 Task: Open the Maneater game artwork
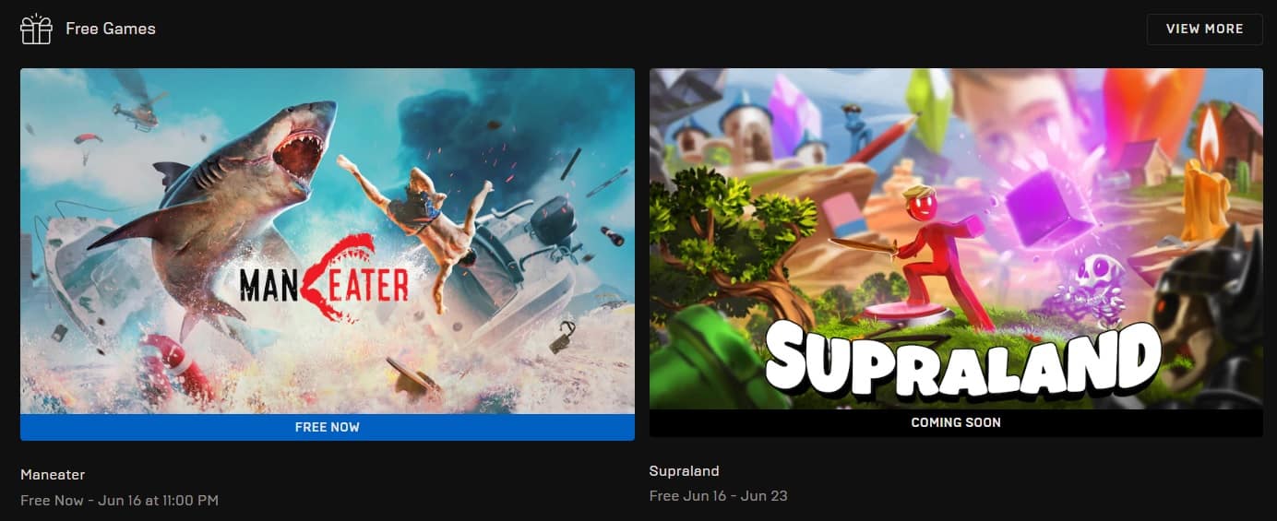point(328,241)
